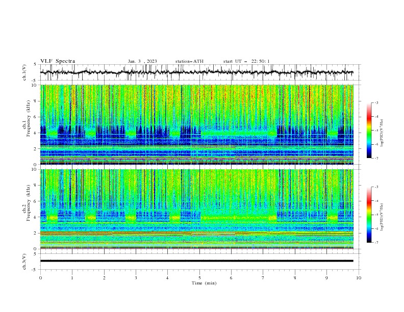
Task: Click the "-3" tick on ch.1 colorbar
Action: 376,102
